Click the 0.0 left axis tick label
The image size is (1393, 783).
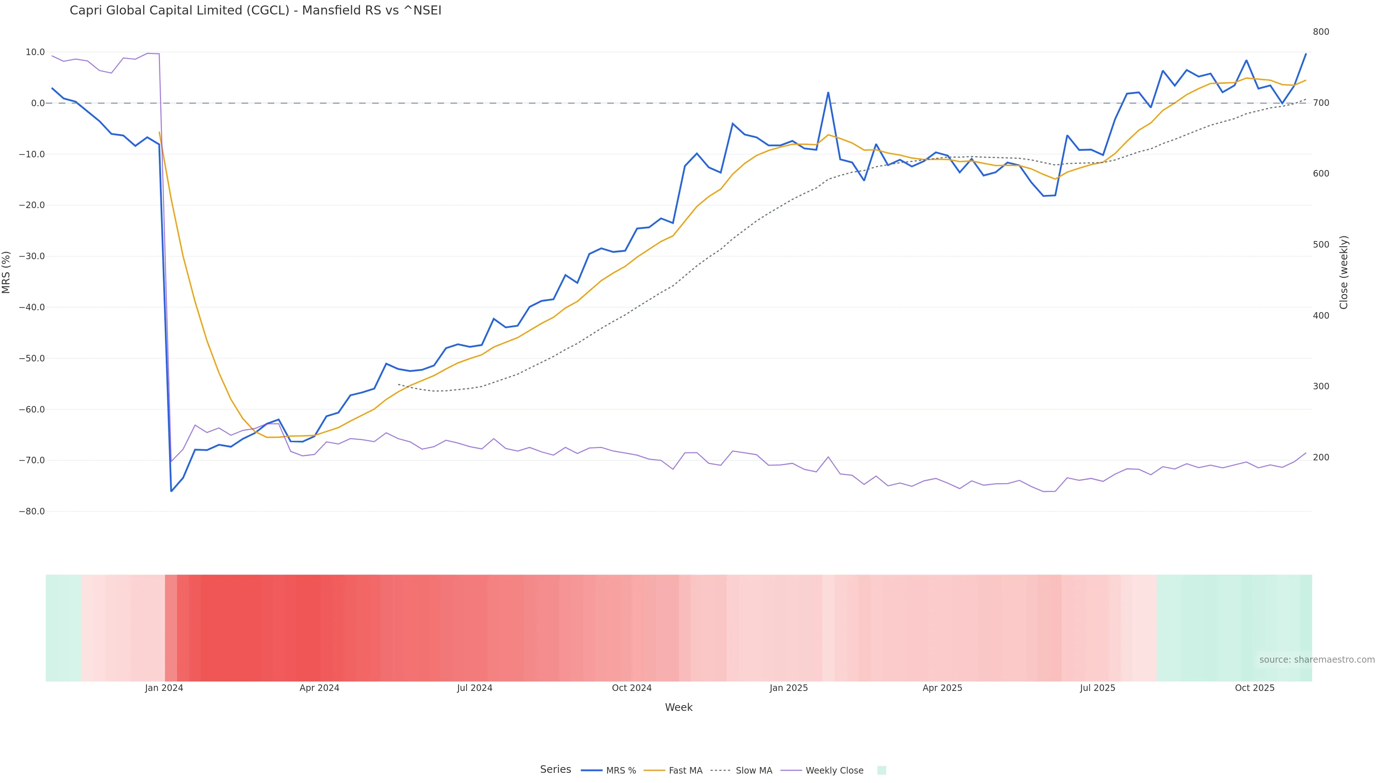pos(37,103)
